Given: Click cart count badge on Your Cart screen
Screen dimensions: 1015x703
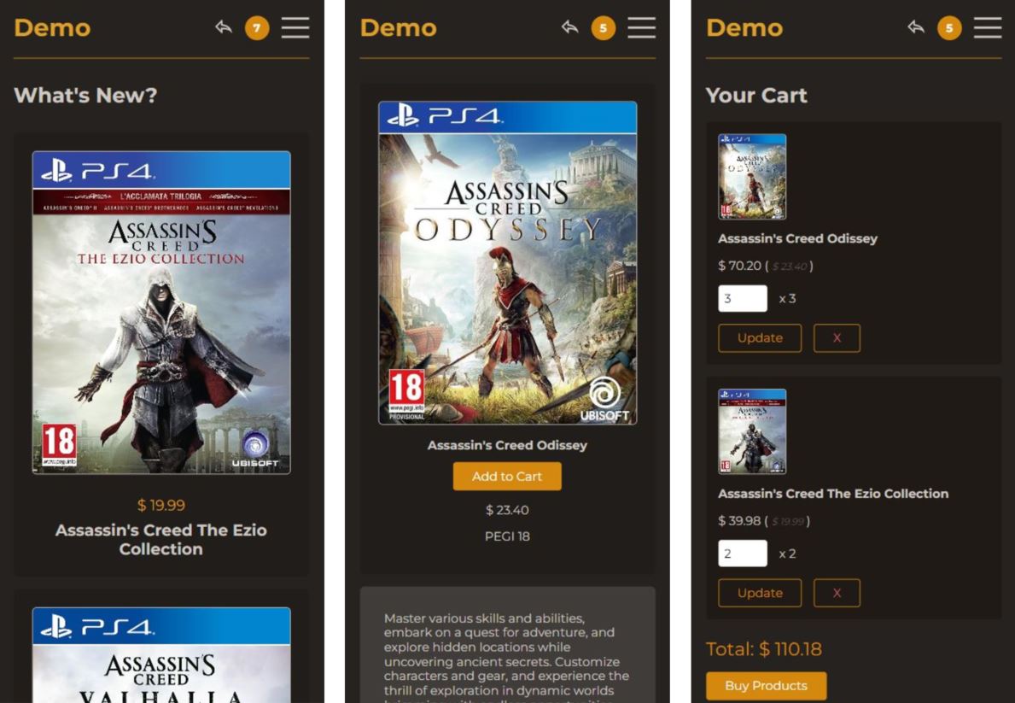Looking at the screenshot, I should pyautogui.click(x=949, y=28).
